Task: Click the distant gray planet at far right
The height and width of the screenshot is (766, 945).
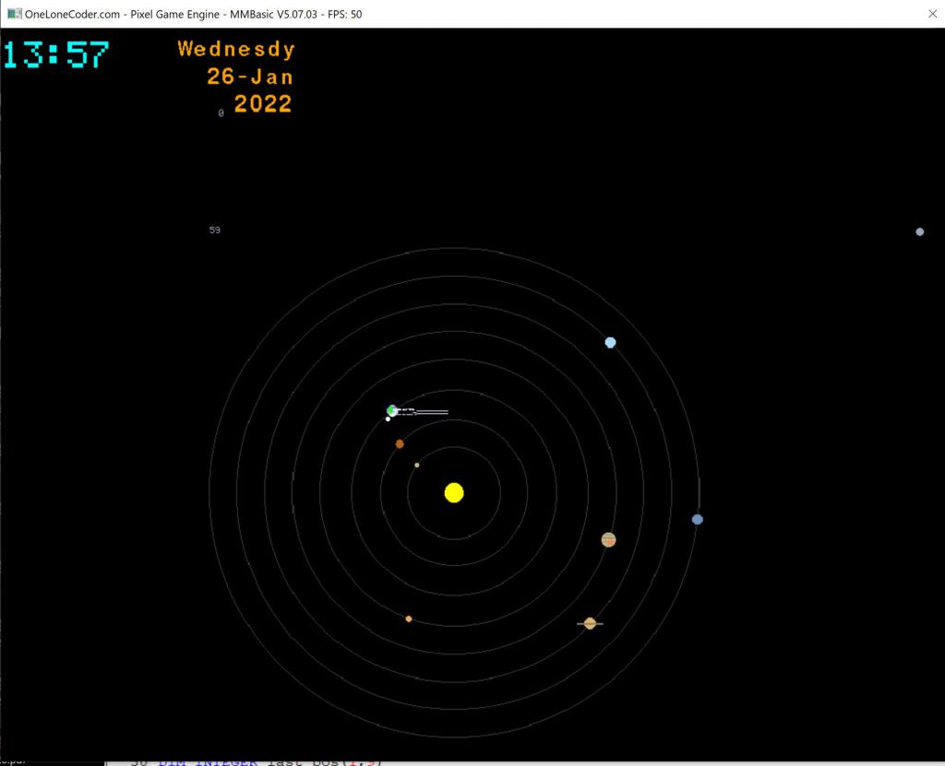Action: pyautogui.click(x=919, y=231)
